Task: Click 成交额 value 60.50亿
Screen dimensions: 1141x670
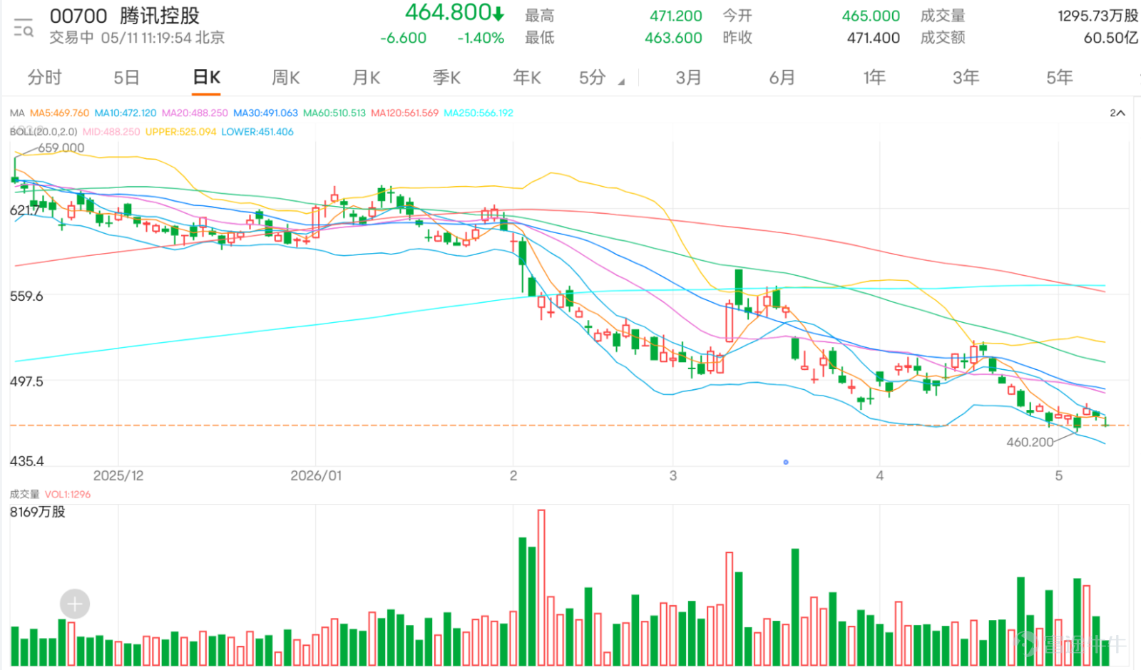Action: 1111,38
